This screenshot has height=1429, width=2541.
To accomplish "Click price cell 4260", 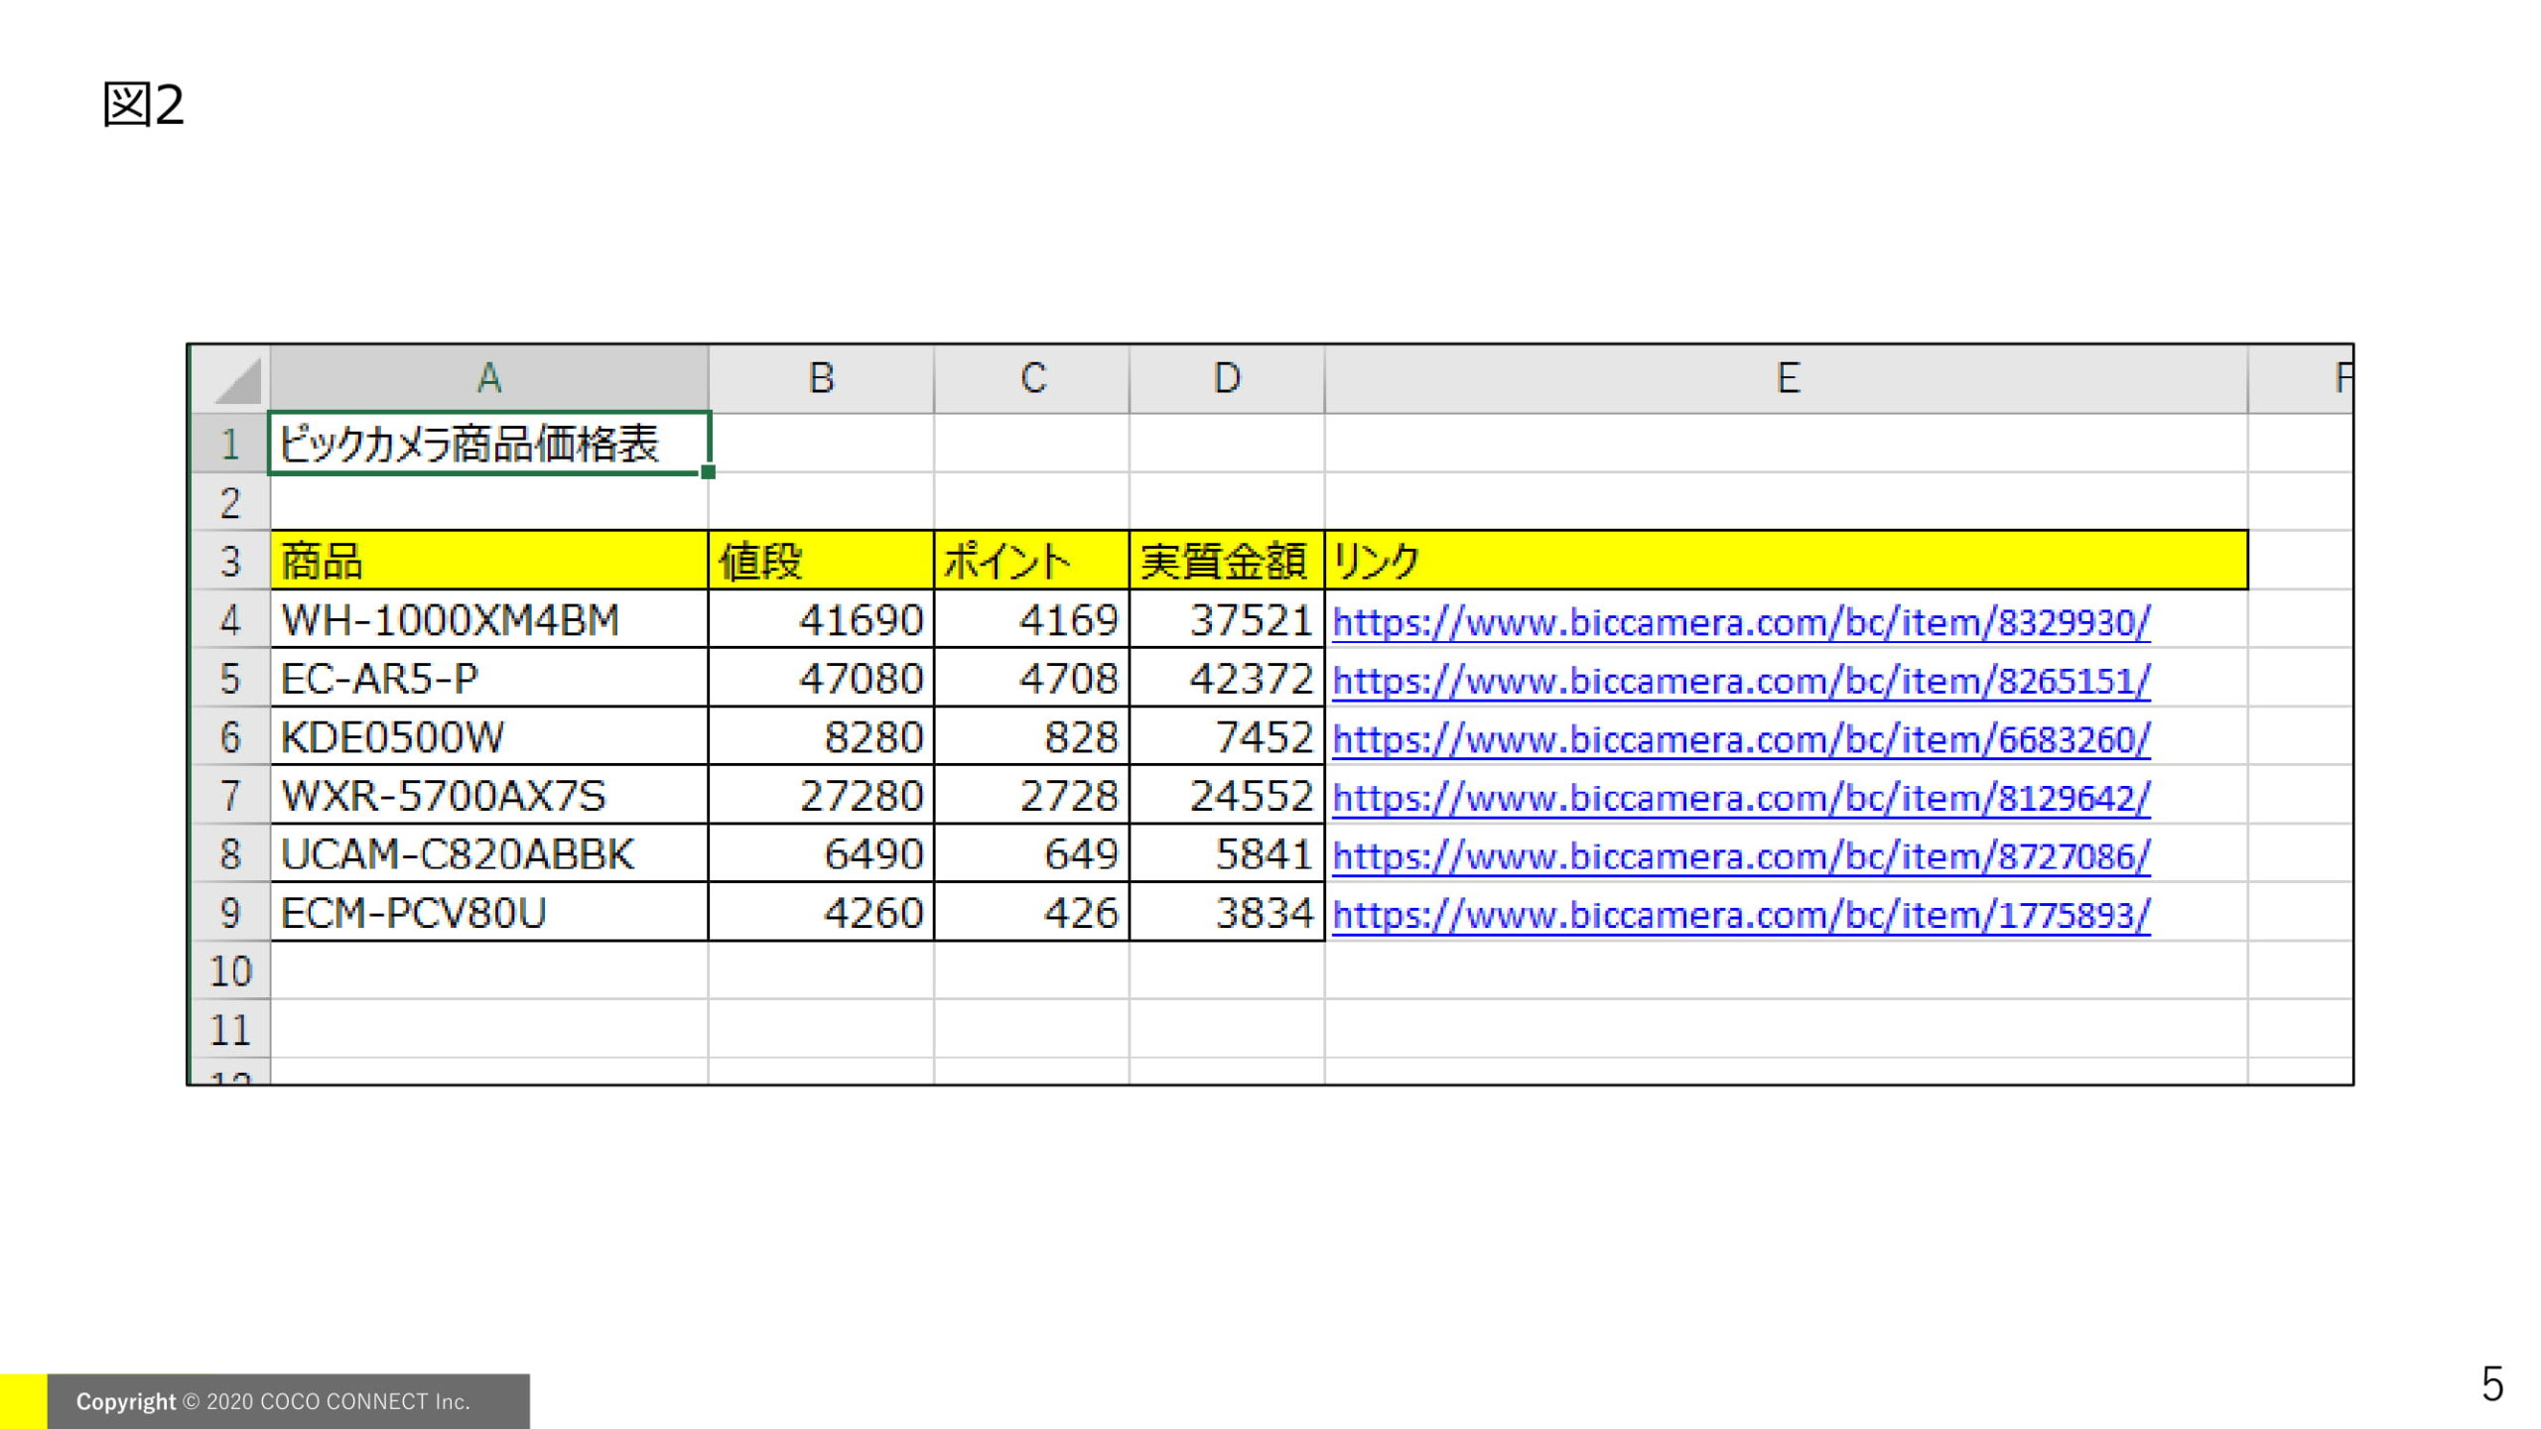I will (821, 912).
